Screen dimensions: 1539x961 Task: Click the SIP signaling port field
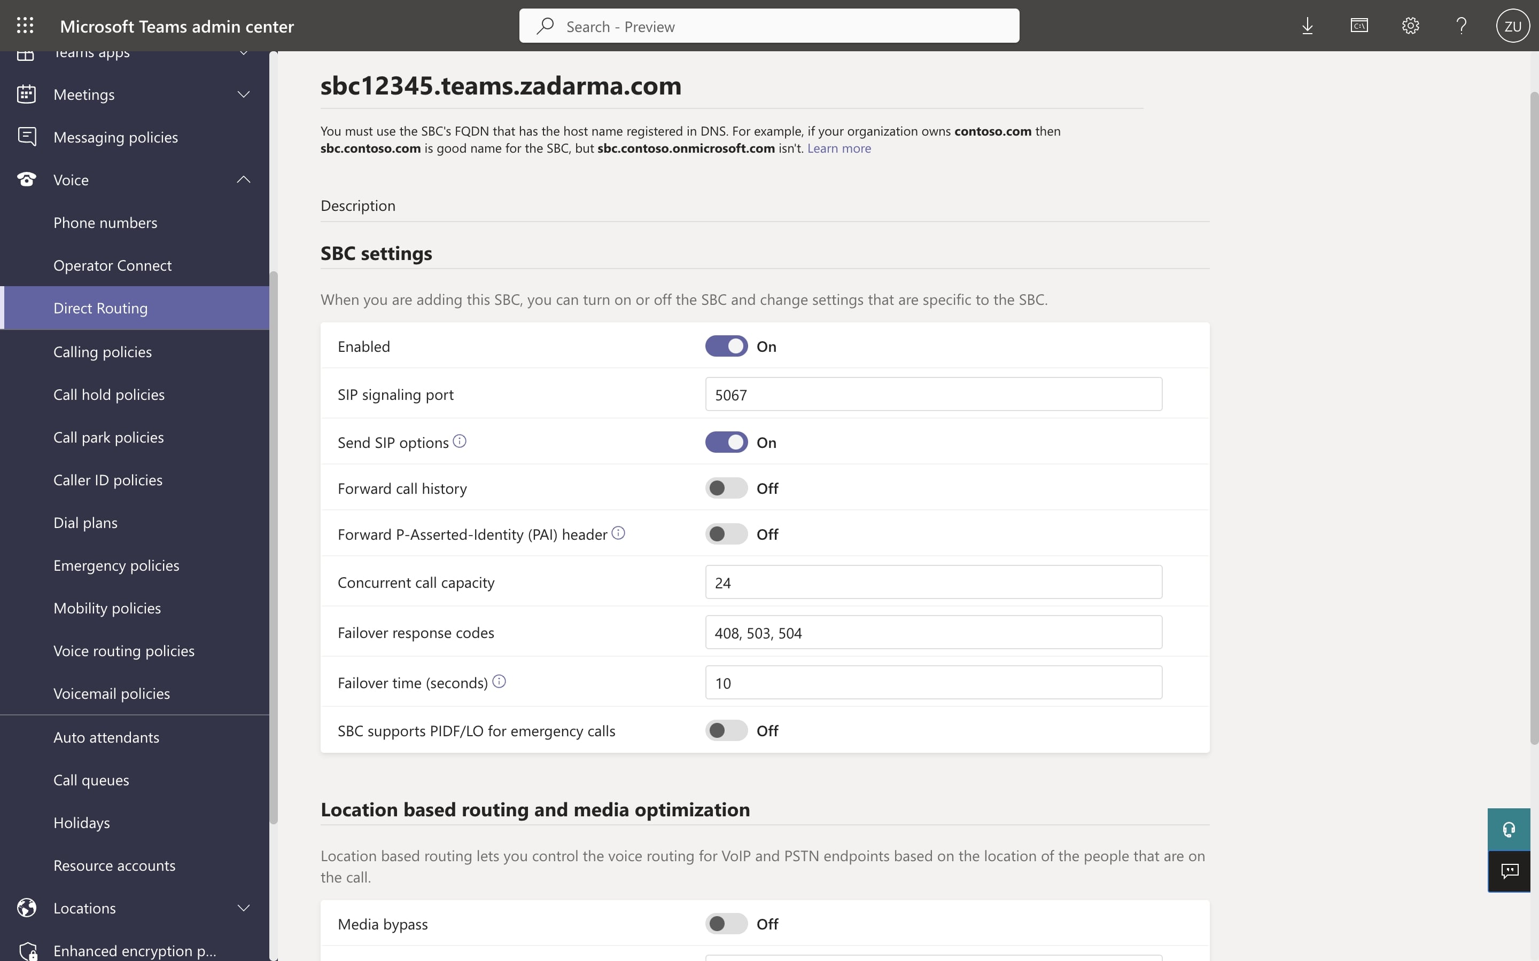(x=933, y=395)
